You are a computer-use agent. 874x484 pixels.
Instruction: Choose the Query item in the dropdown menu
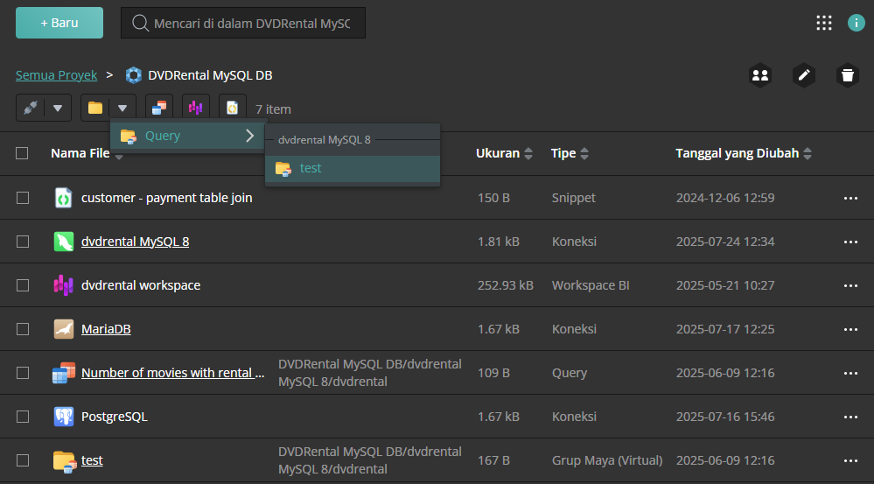pos(163,136)
